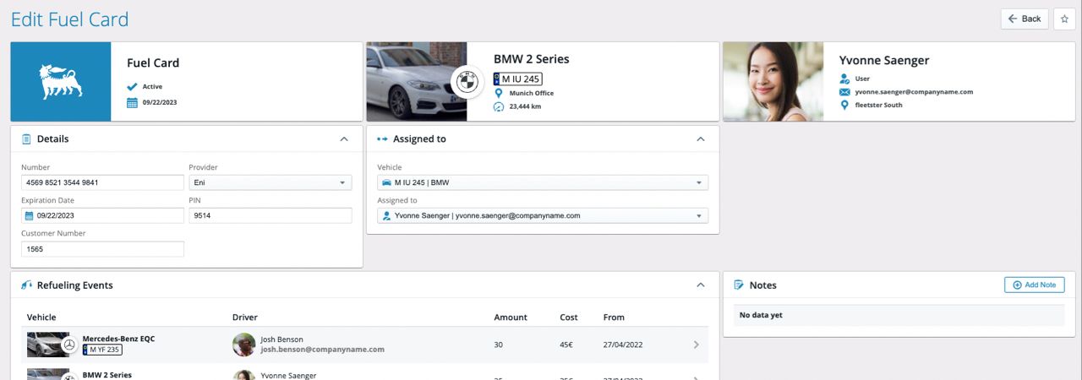The width and height of the screenshot is (1082, 380).
Task: Click the location pin next to Munich Office
Action: (x=499, y=93)
